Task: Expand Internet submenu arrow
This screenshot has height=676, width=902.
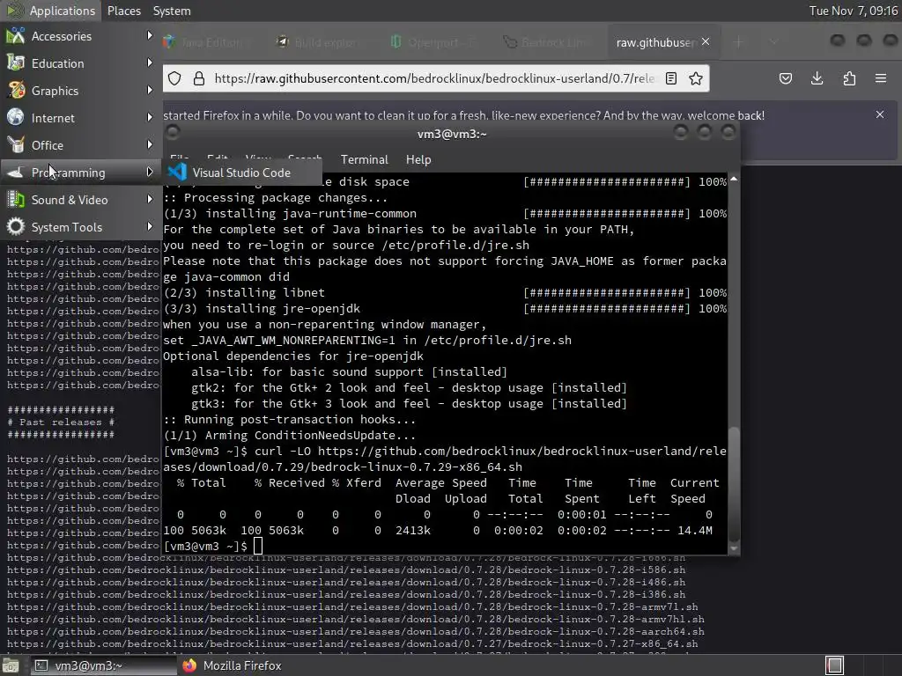Action: [x=150, y=117]
